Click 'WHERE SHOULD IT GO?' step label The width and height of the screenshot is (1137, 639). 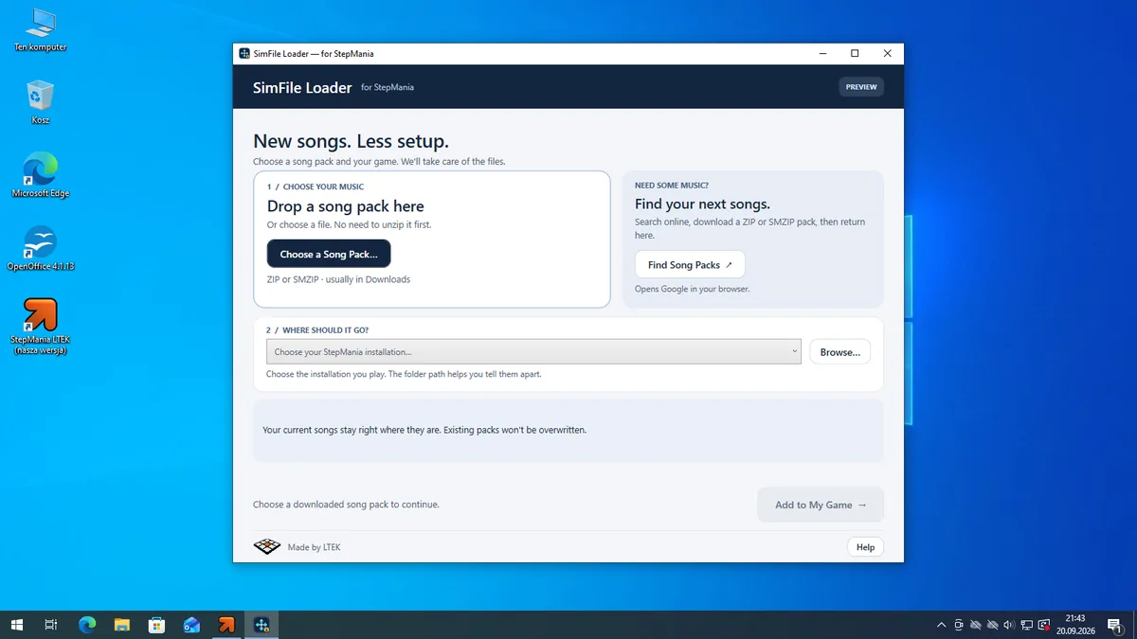[x=326, y=330]
